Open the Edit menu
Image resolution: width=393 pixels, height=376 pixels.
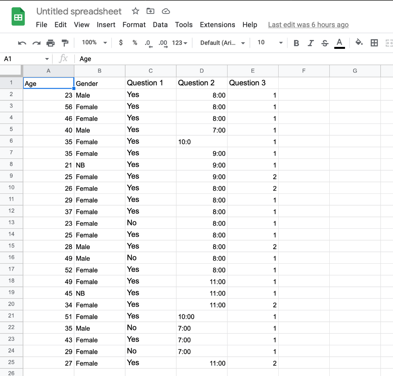coord(60,25)
